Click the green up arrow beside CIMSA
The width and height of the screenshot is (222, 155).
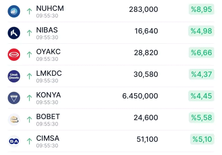click(29, 141)
